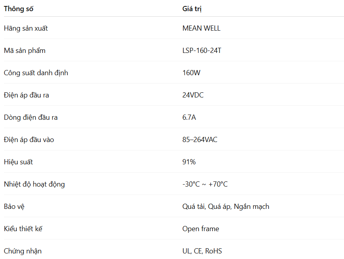Click the "Bảo vệ" row label
This screenshot has height=259, width=344.
(x=14, y=206)
